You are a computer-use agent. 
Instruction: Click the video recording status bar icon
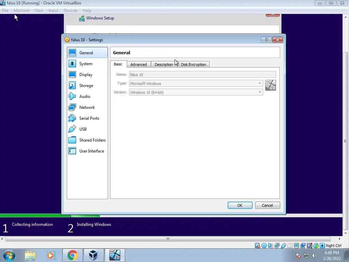[303, 246]
